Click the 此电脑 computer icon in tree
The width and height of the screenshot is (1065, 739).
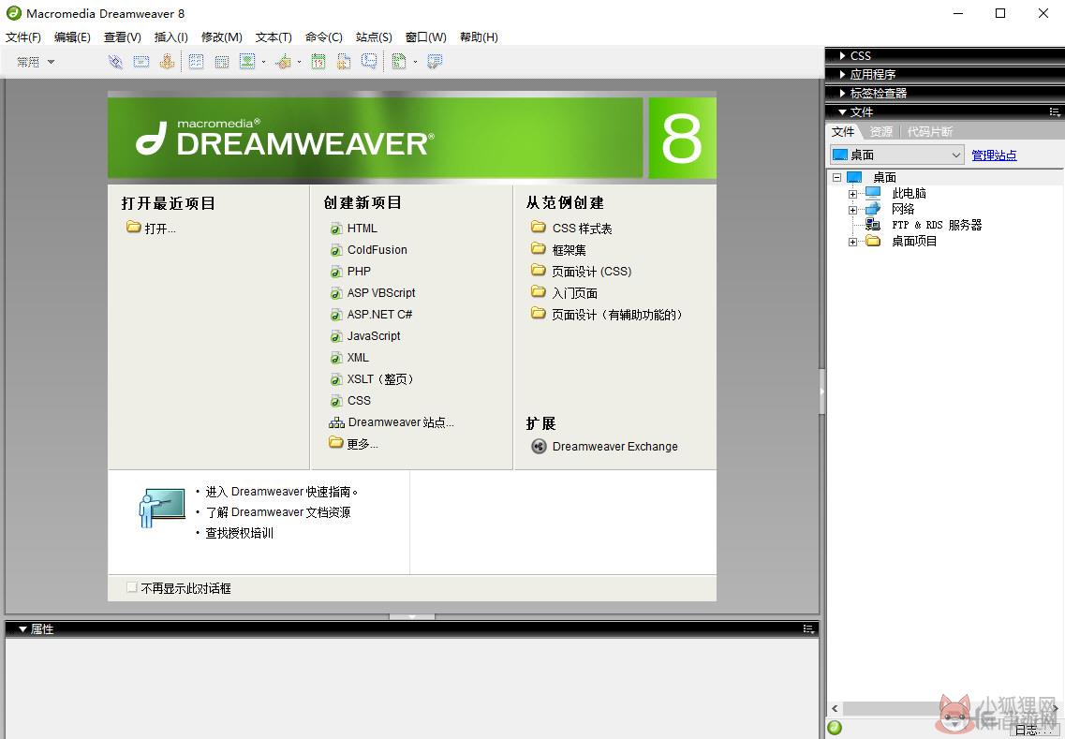click(x=874, y=193)
